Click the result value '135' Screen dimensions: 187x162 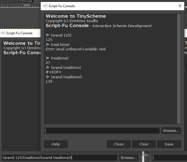pyautogui.click(x=49, y=82)
